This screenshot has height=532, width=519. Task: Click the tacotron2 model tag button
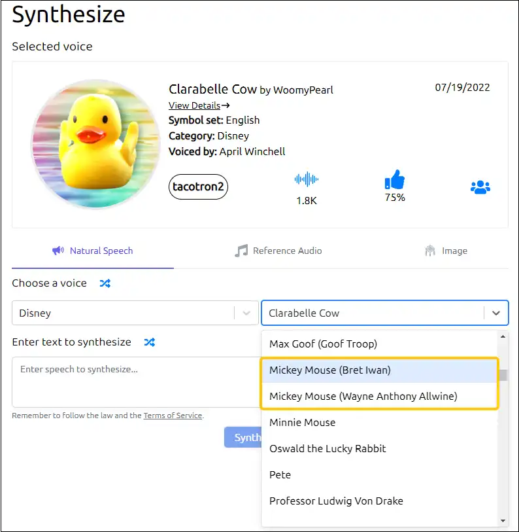(198, 186)
